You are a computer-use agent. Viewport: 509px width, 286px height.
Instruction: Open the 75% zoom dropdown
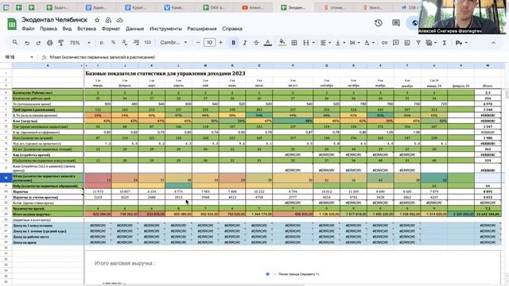80,42
